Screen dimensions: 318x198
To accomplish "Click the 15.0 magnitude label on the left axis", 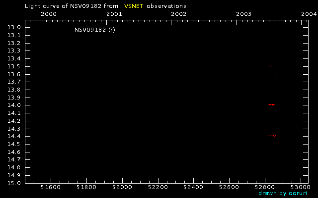I will pos(14,183).
